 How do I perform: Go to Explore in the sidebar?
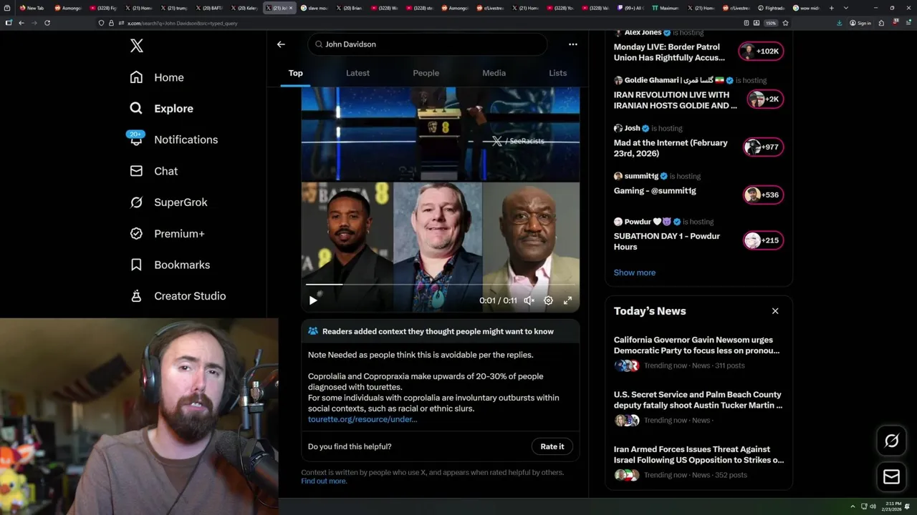click(162, 109)
